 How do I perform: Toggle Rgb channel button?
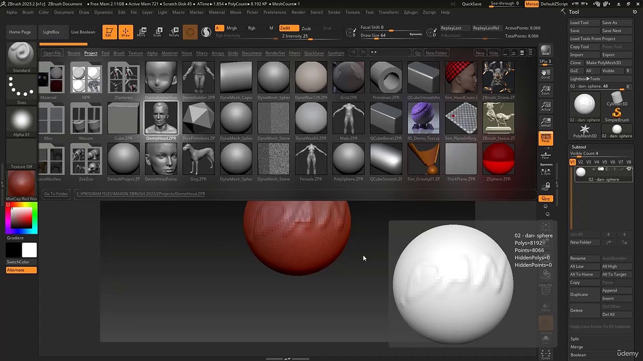[252, 28]
